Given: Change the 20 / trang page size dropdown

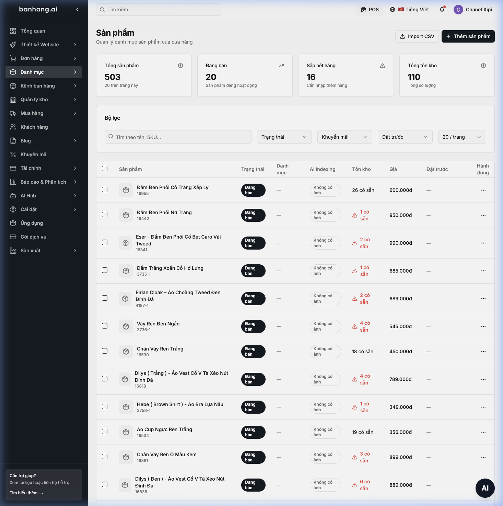Looking at the screenshot, I should pos(462,137).
